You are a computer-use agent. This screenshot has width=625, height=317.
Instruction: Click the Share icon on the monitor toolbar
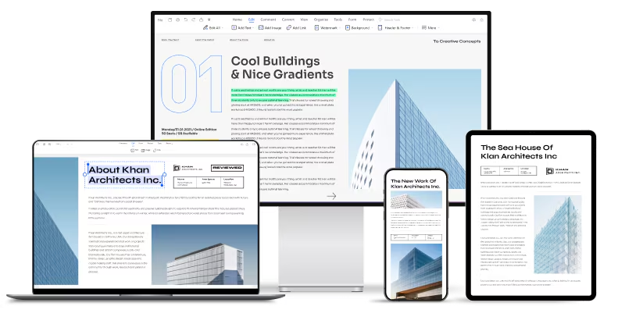pyautogui.click(x=202, y=20)
